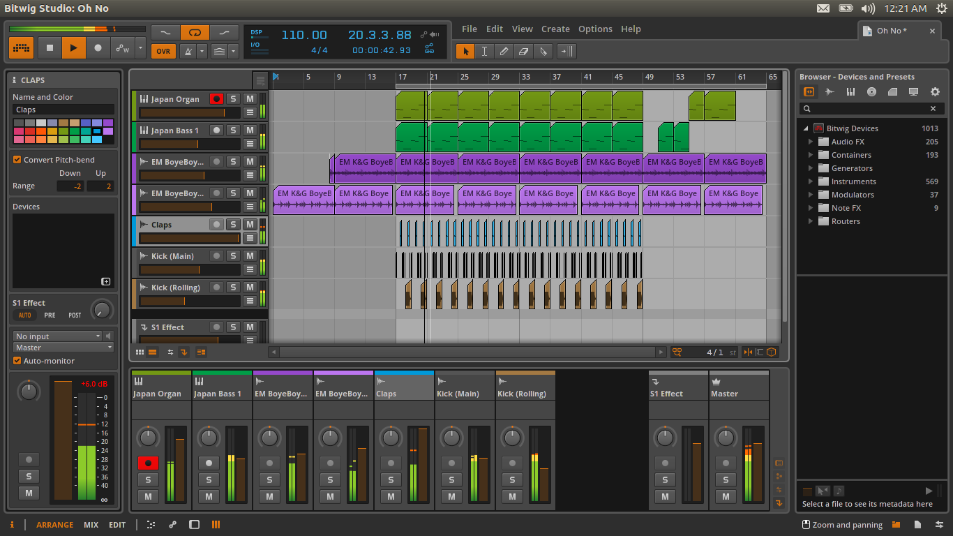The height and width of the screenshot is (536, 953).
Task: Click the tempo value 110.00
Action: tap(304, 35)
